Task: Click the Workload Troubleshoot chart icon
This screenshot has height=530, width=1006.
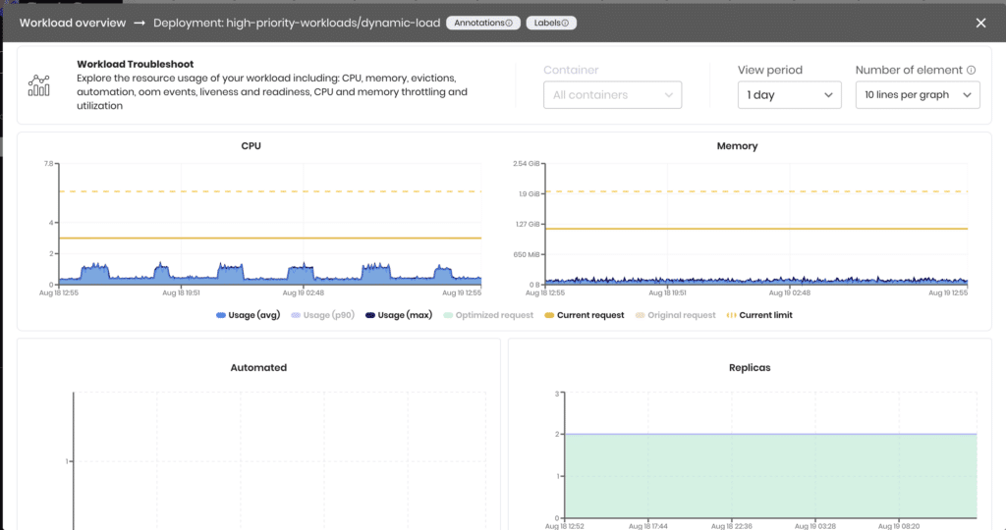Action: point(39,84)
